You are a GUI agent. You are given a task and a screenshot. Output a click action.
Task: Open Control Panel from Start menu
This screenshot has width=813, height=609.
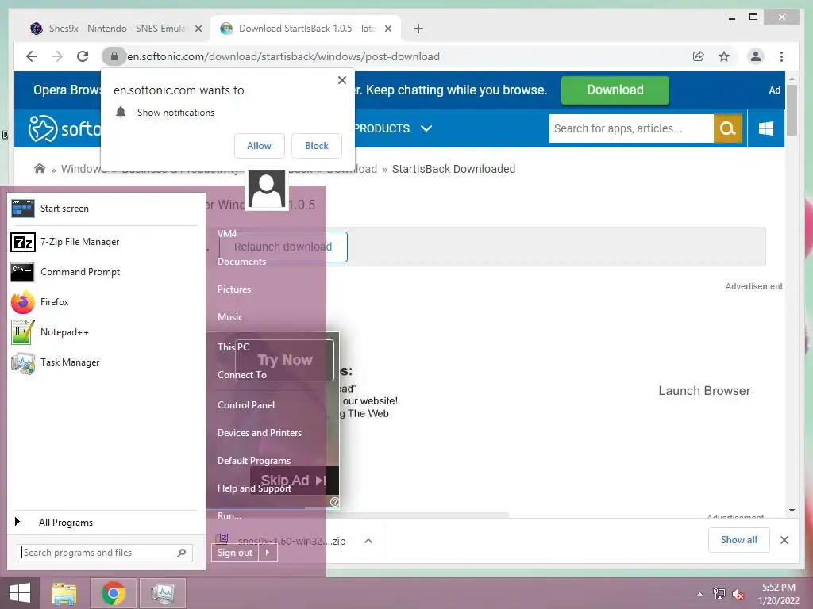(246, 405)
